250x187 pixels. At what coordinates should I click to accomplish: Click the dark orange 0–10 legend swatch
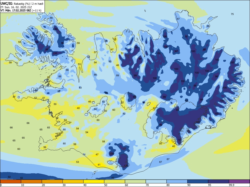[10, 182]
